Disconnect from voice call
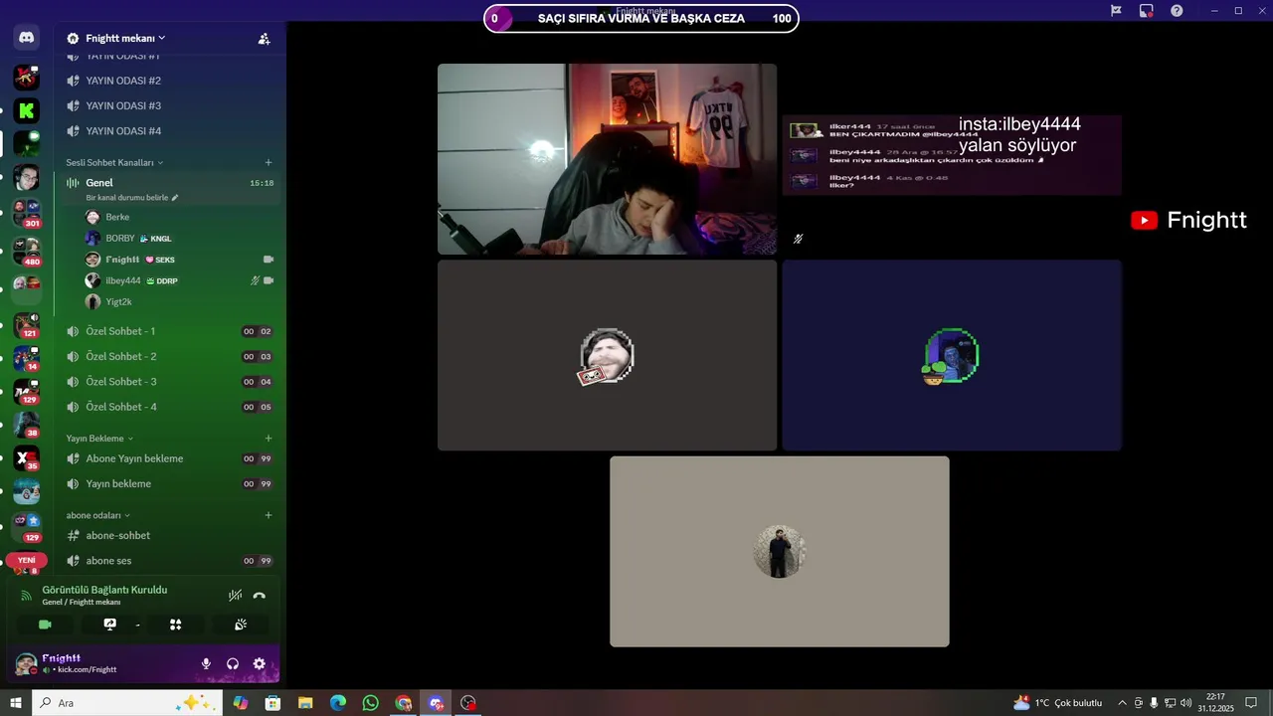The height and width of the screenshot is (716, 1273). coord(259,596)
